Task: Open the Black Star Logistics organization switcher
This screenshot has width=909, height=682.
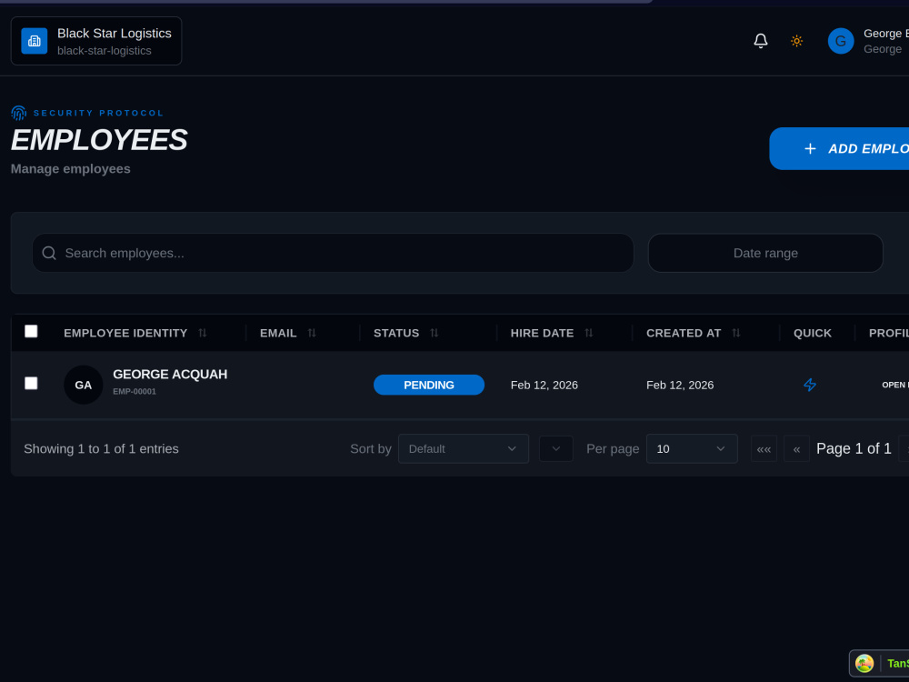Action: pyautogui.click(x=96, y=41)
